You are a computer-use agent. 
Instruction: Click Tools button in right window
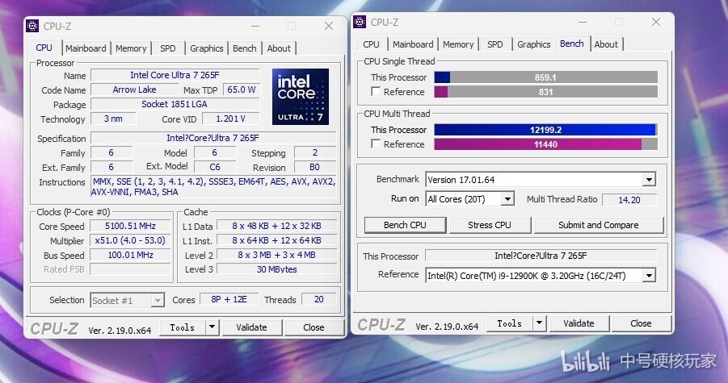coord(510,323)
